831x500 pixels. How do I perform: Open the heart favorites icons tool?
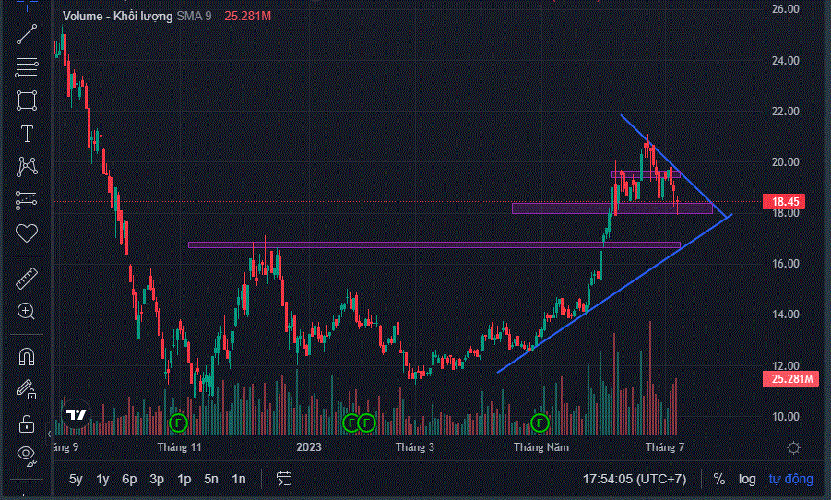click(x=27, y=233)
